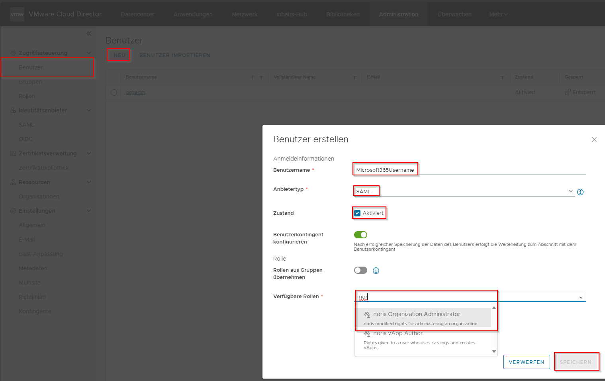Open the Inhalts-Hub tab

tap(292, 14)
